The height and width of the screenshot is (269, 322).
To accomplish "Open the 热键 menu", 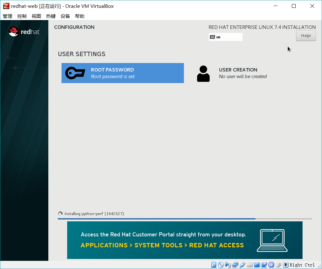I will click(51, 16).
